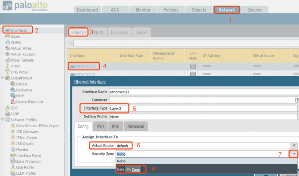Open the Advanced tab in dialog
This screenshot has height=176, width=299.
pos(136,126)
